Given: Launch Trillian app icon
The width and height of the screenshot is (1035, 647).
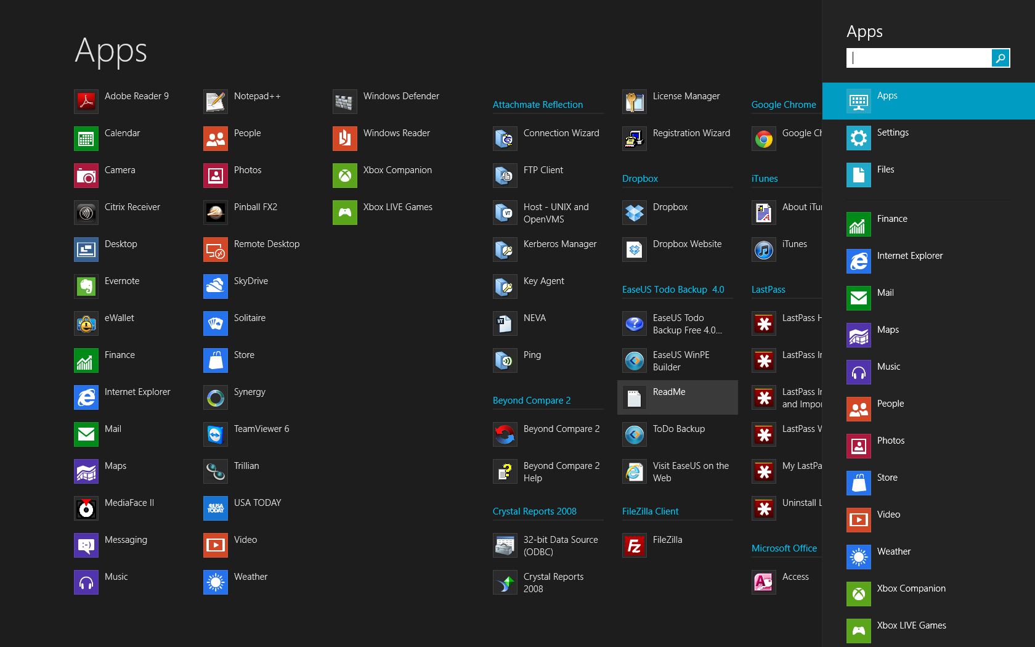Looking at the screenshot, I should [x=216, y=471].
